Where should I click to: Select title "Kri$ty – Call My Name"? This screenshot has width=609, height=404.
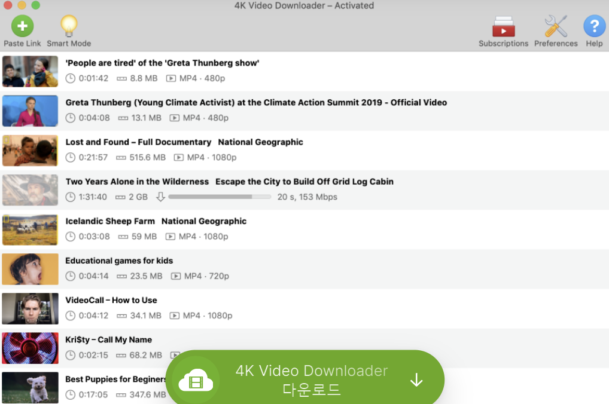point(109,340)
